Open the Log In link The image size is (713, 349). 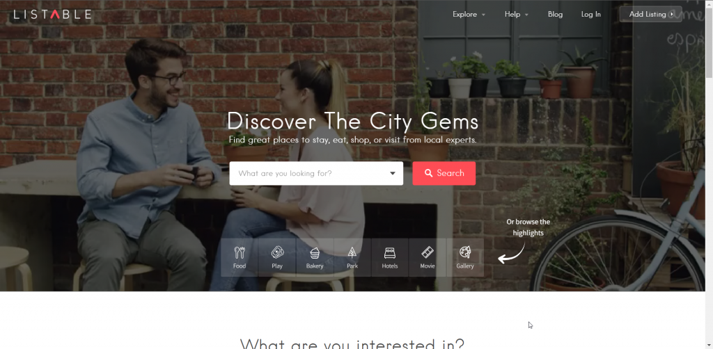coord(590,15)
